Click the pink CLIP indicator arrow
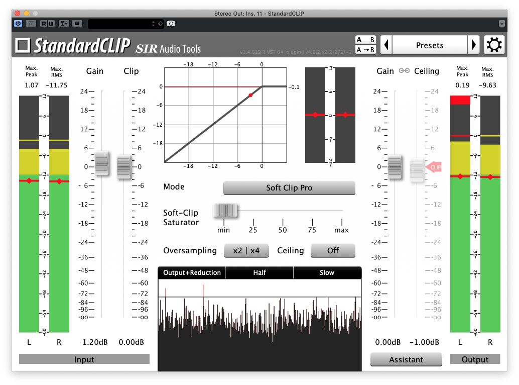519x385 pixels. [433, 167]
